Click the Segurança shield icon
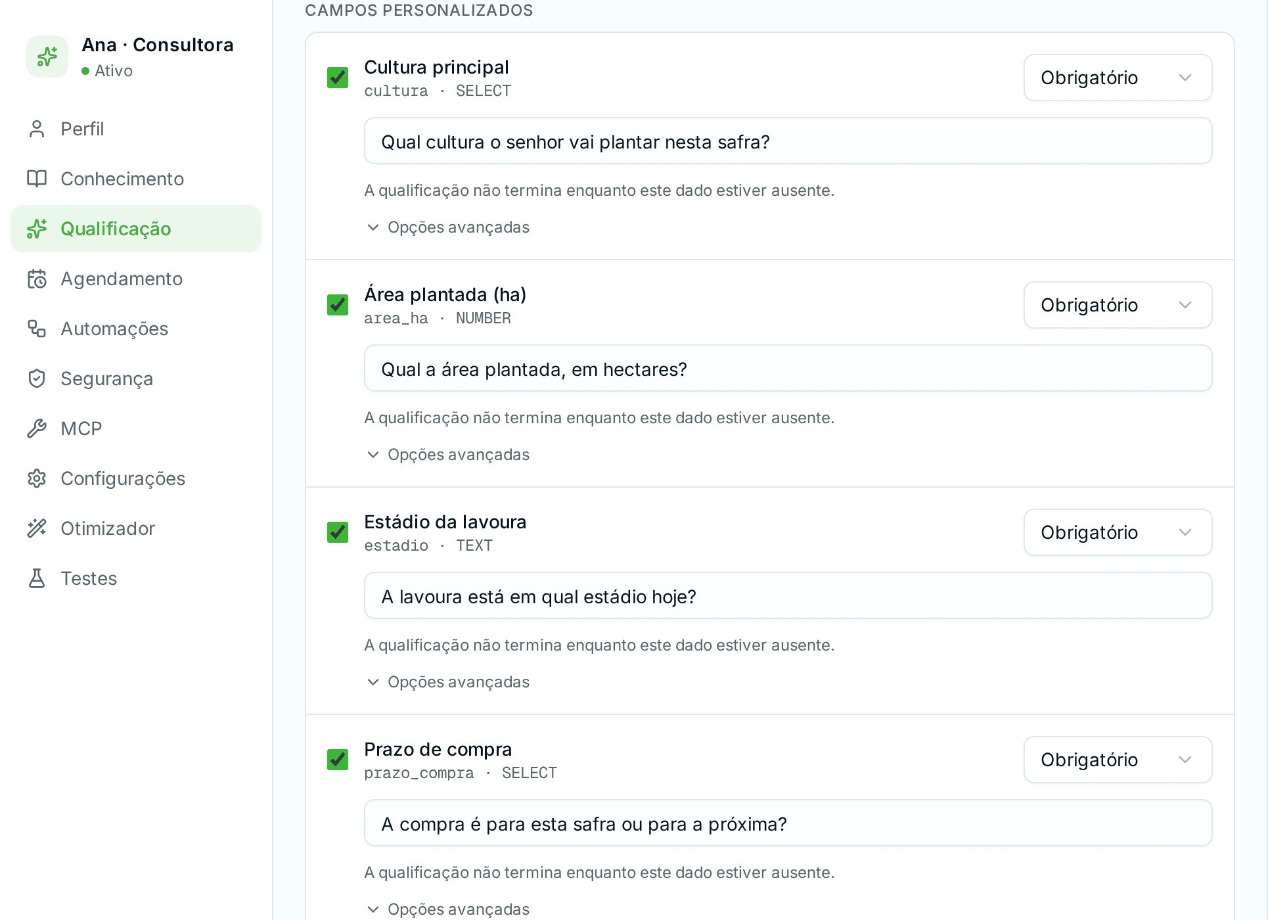 [37, 379]
